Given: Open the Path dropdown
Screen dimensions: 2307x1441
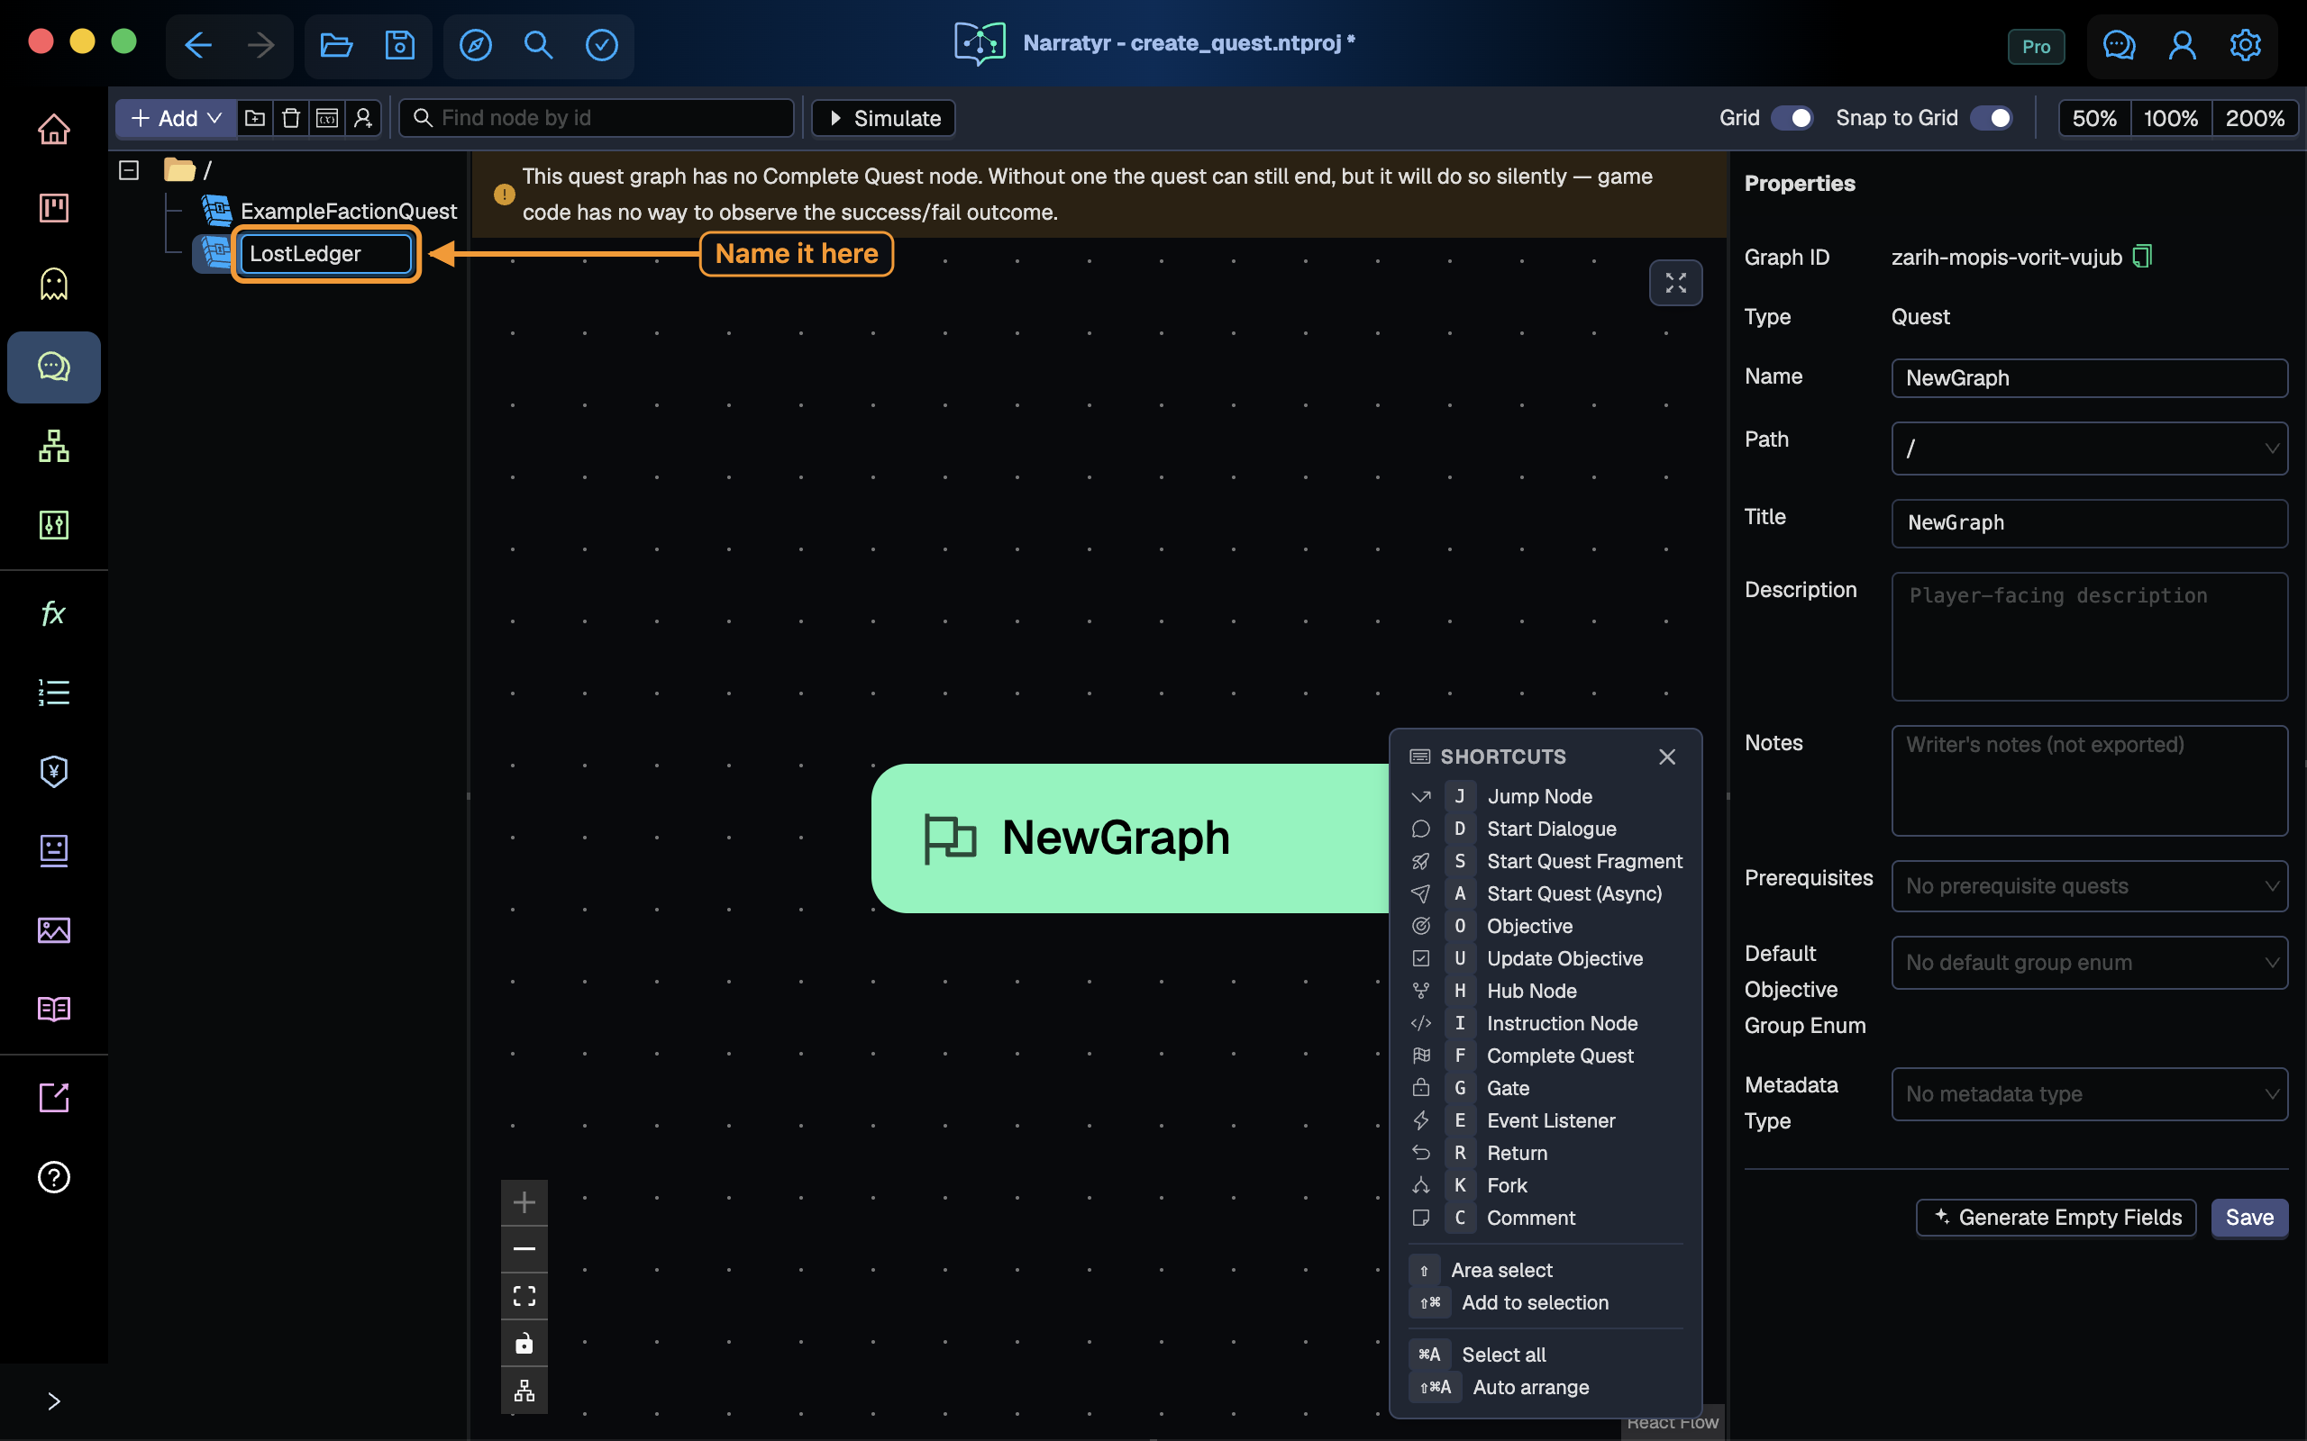Looking at the screenshot, I should tap(2089, 448).
